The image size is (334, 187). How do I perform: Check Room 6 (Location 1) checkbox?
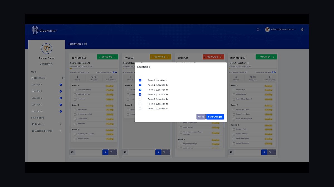tap(140, 104)
